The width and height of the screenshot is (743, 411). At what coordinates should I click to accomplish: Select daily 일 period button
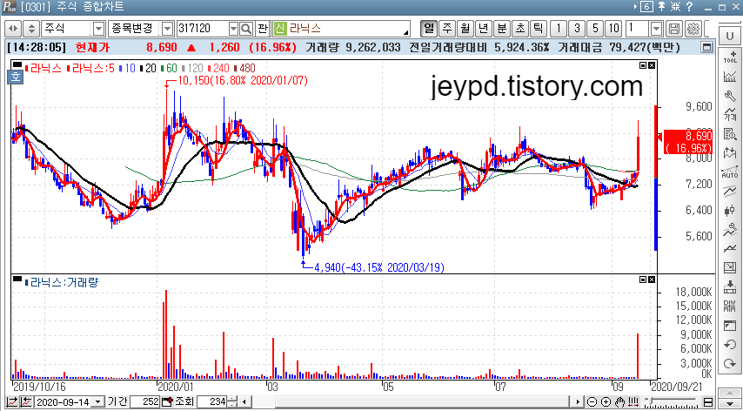coord(428,29)
